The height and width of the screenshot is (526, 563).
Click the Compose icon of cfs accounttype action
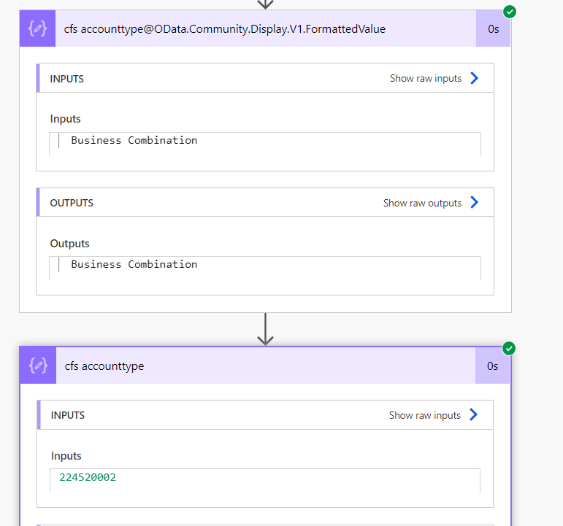click(38, 366)
